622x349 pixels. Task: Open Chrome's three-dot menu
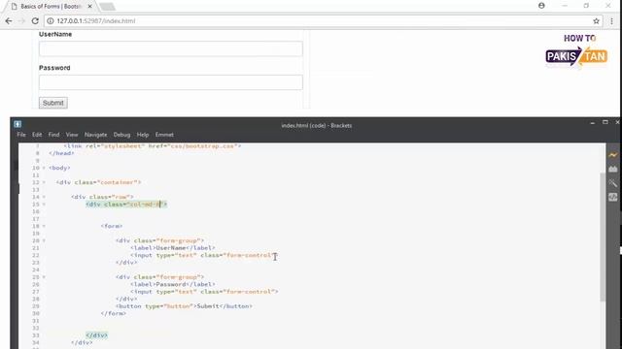611,21
